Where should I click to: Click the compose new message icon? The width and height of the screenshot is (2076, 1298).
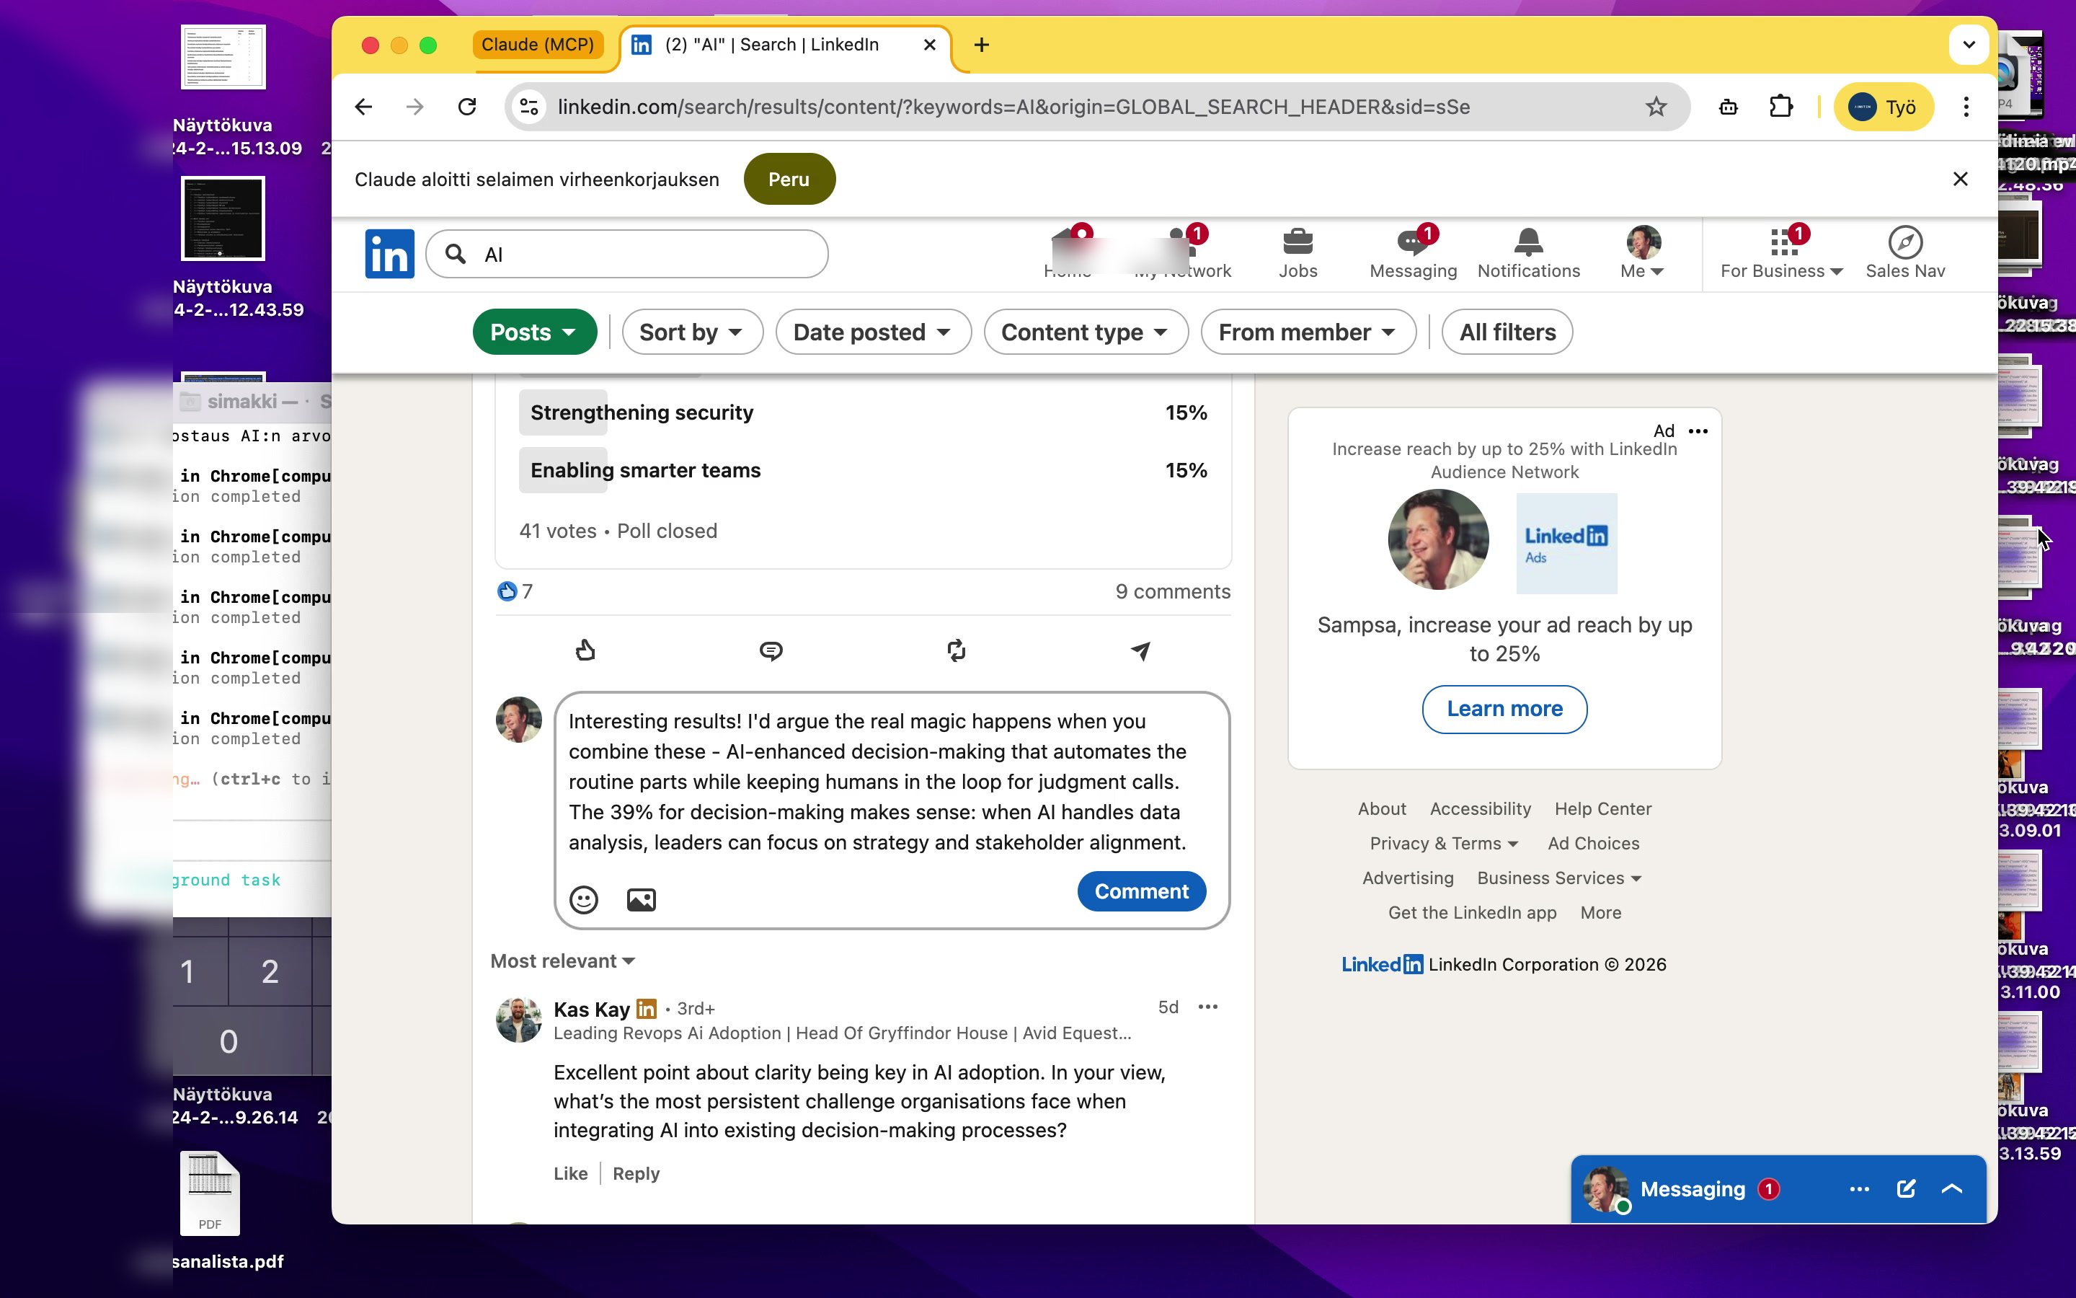pos(1905,1189)
